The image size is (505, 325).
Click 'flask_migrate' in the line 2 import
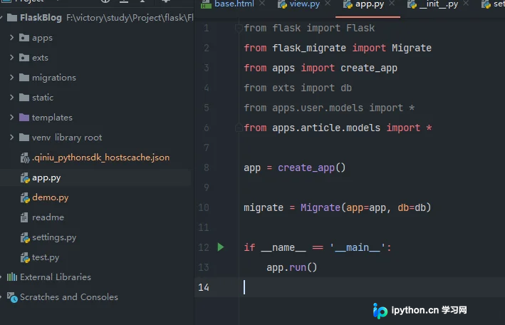(x=309, y=48)
